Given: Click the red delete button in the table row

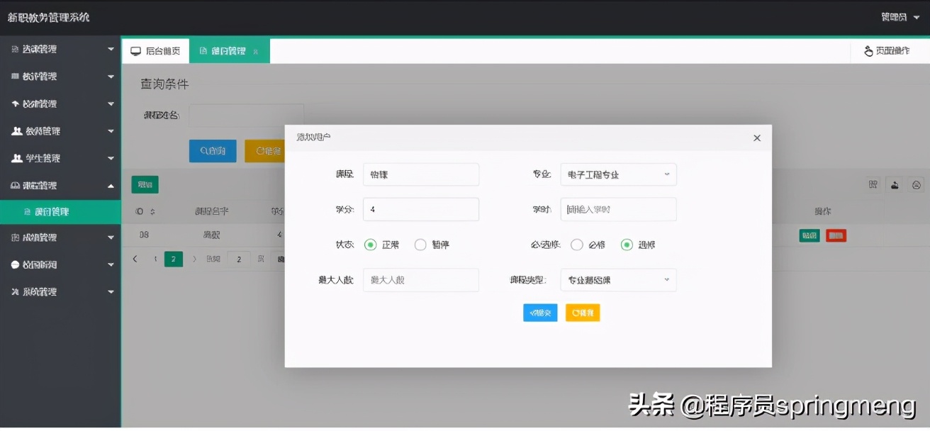Looking at the screenshot, I should [835, 235].
